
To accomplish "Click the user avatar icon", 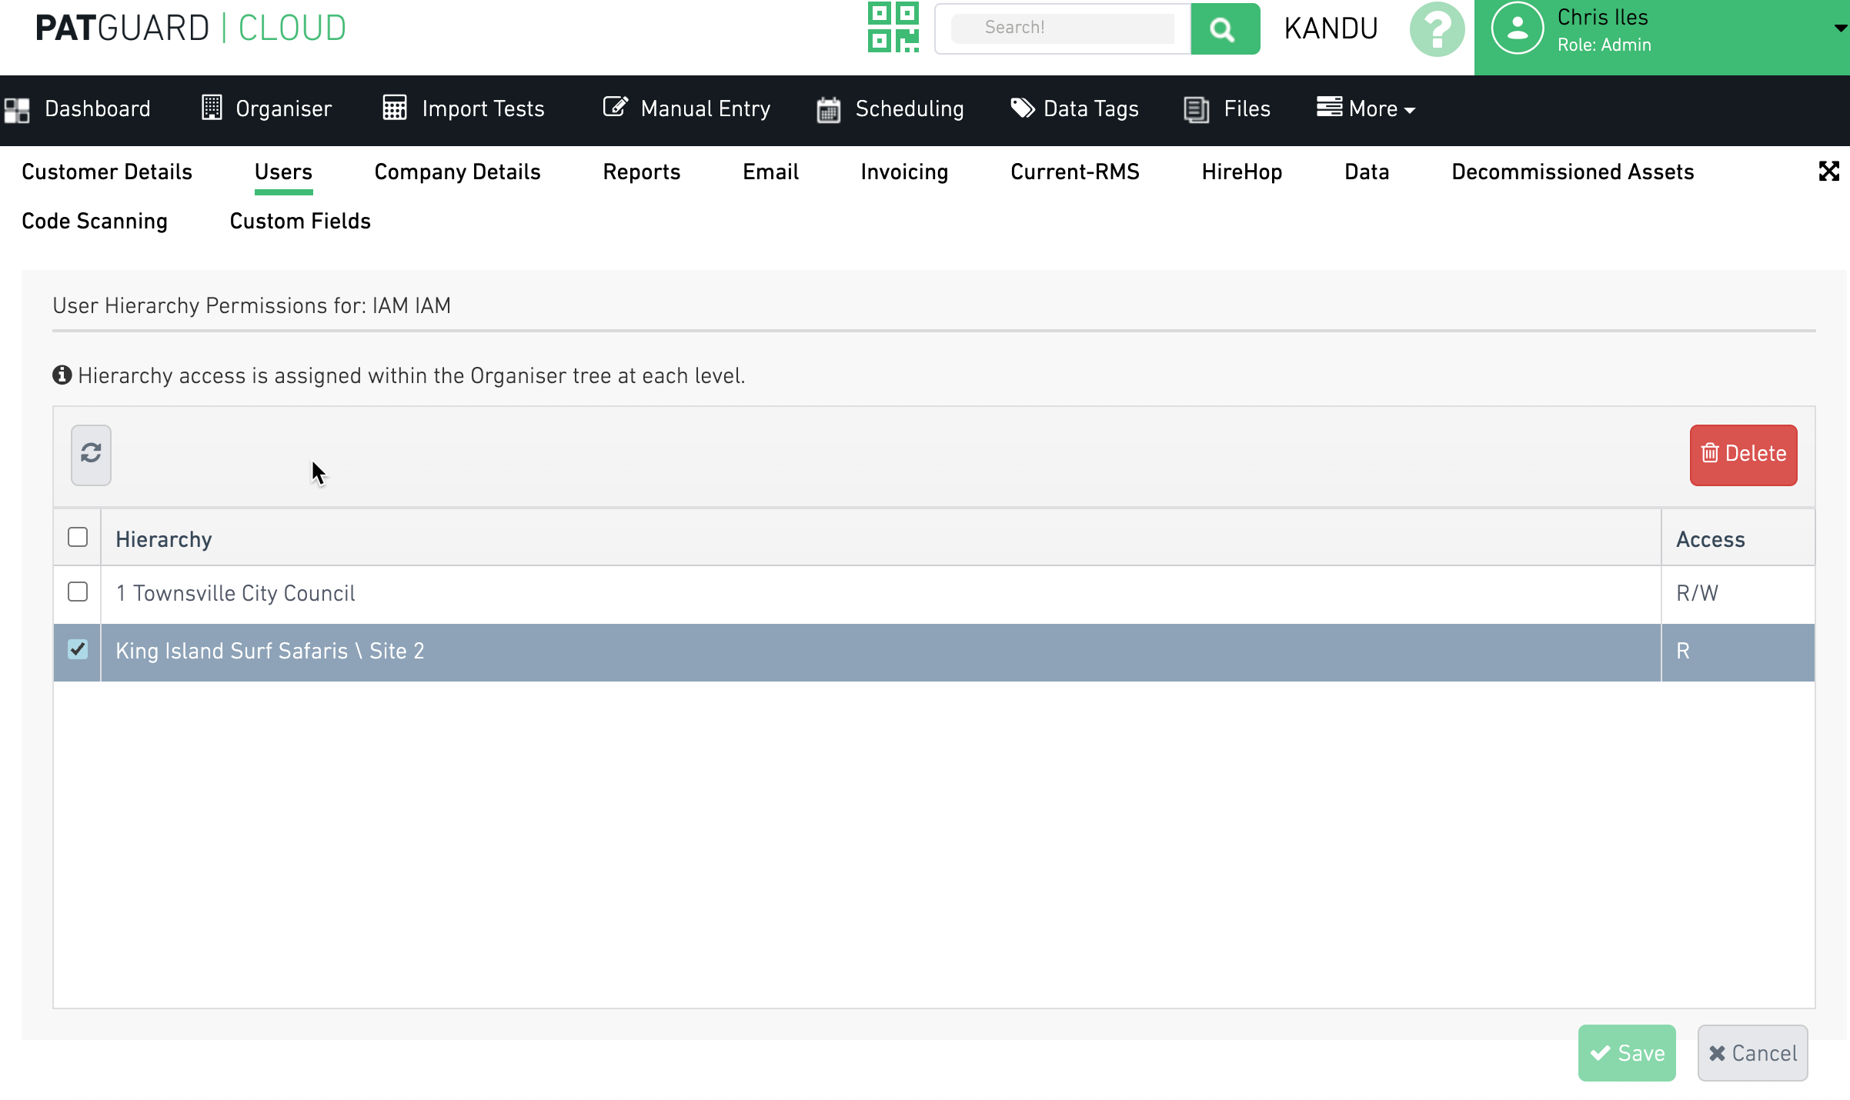I will pos(1517,28).
